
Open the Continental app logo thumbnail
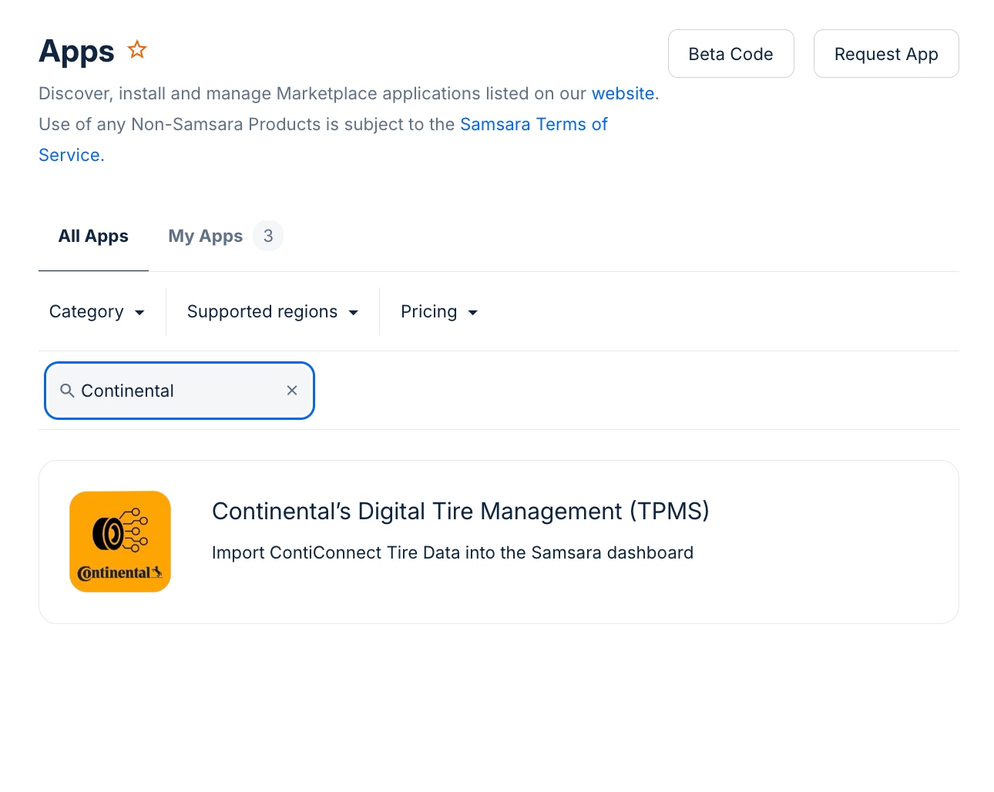[x=120, y=542]
